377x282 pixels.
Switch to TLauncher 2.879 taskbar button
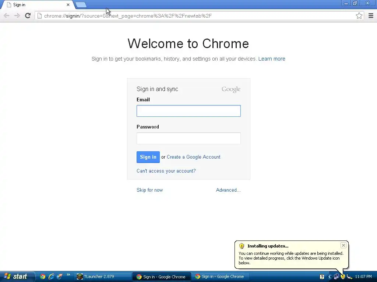(x=103, y=277)
